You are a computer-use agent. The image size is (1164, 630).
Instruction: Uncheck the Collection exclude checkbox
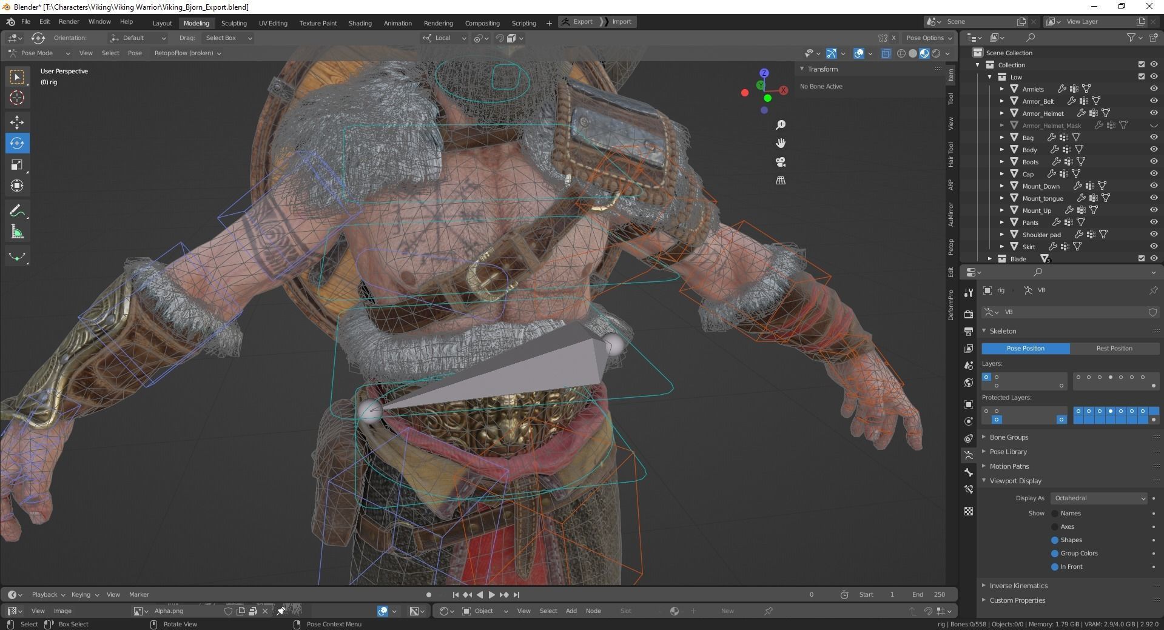tap(1141, 65)
